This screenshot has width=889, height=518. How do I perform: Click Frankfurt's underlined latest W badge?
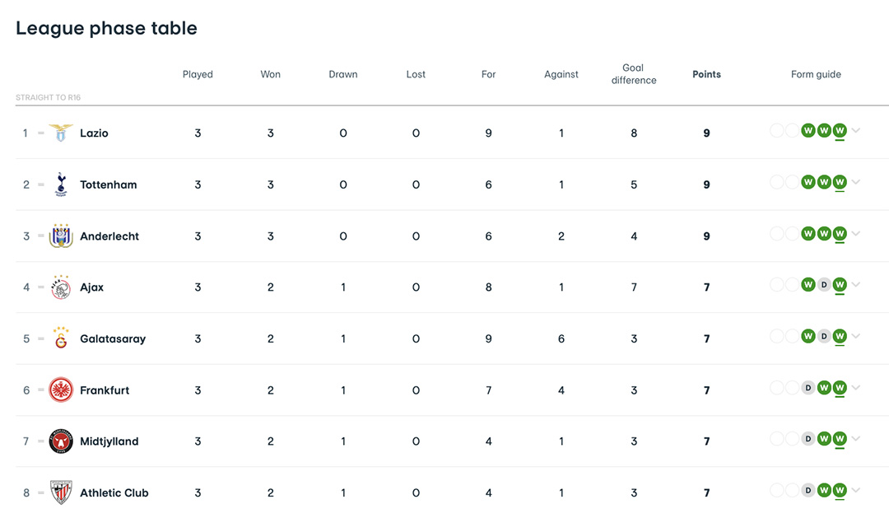[840, 388]
